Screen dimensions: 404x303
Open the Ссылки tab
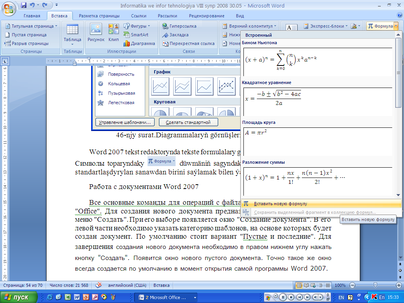click(x=138, y=16)
